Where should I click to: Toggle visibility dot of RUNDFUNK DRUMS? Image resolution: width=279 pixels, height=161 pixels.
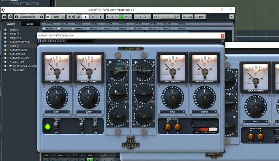tap(5, 42)
